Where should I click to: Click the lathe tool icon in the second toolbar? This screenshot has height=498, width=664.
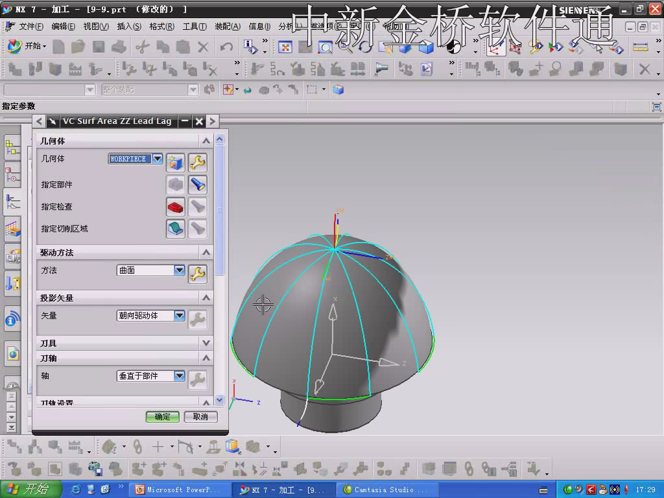pyautogui.click(x=382, y=69)
